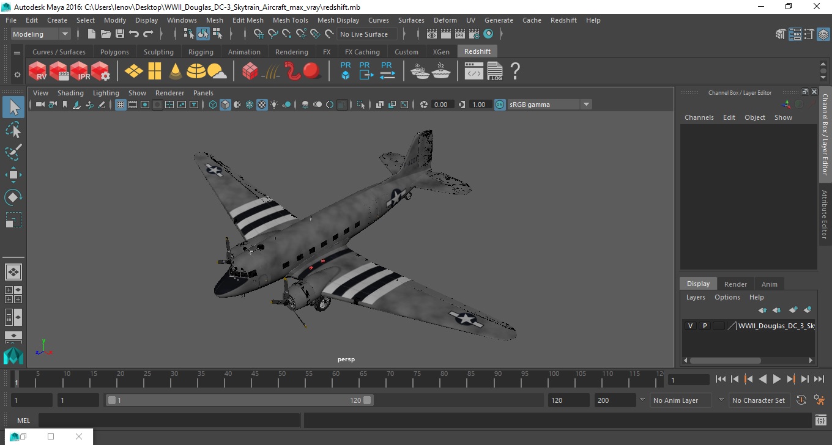
Task: Click the red worm volume shelf icon
Action: coord(292,71)
